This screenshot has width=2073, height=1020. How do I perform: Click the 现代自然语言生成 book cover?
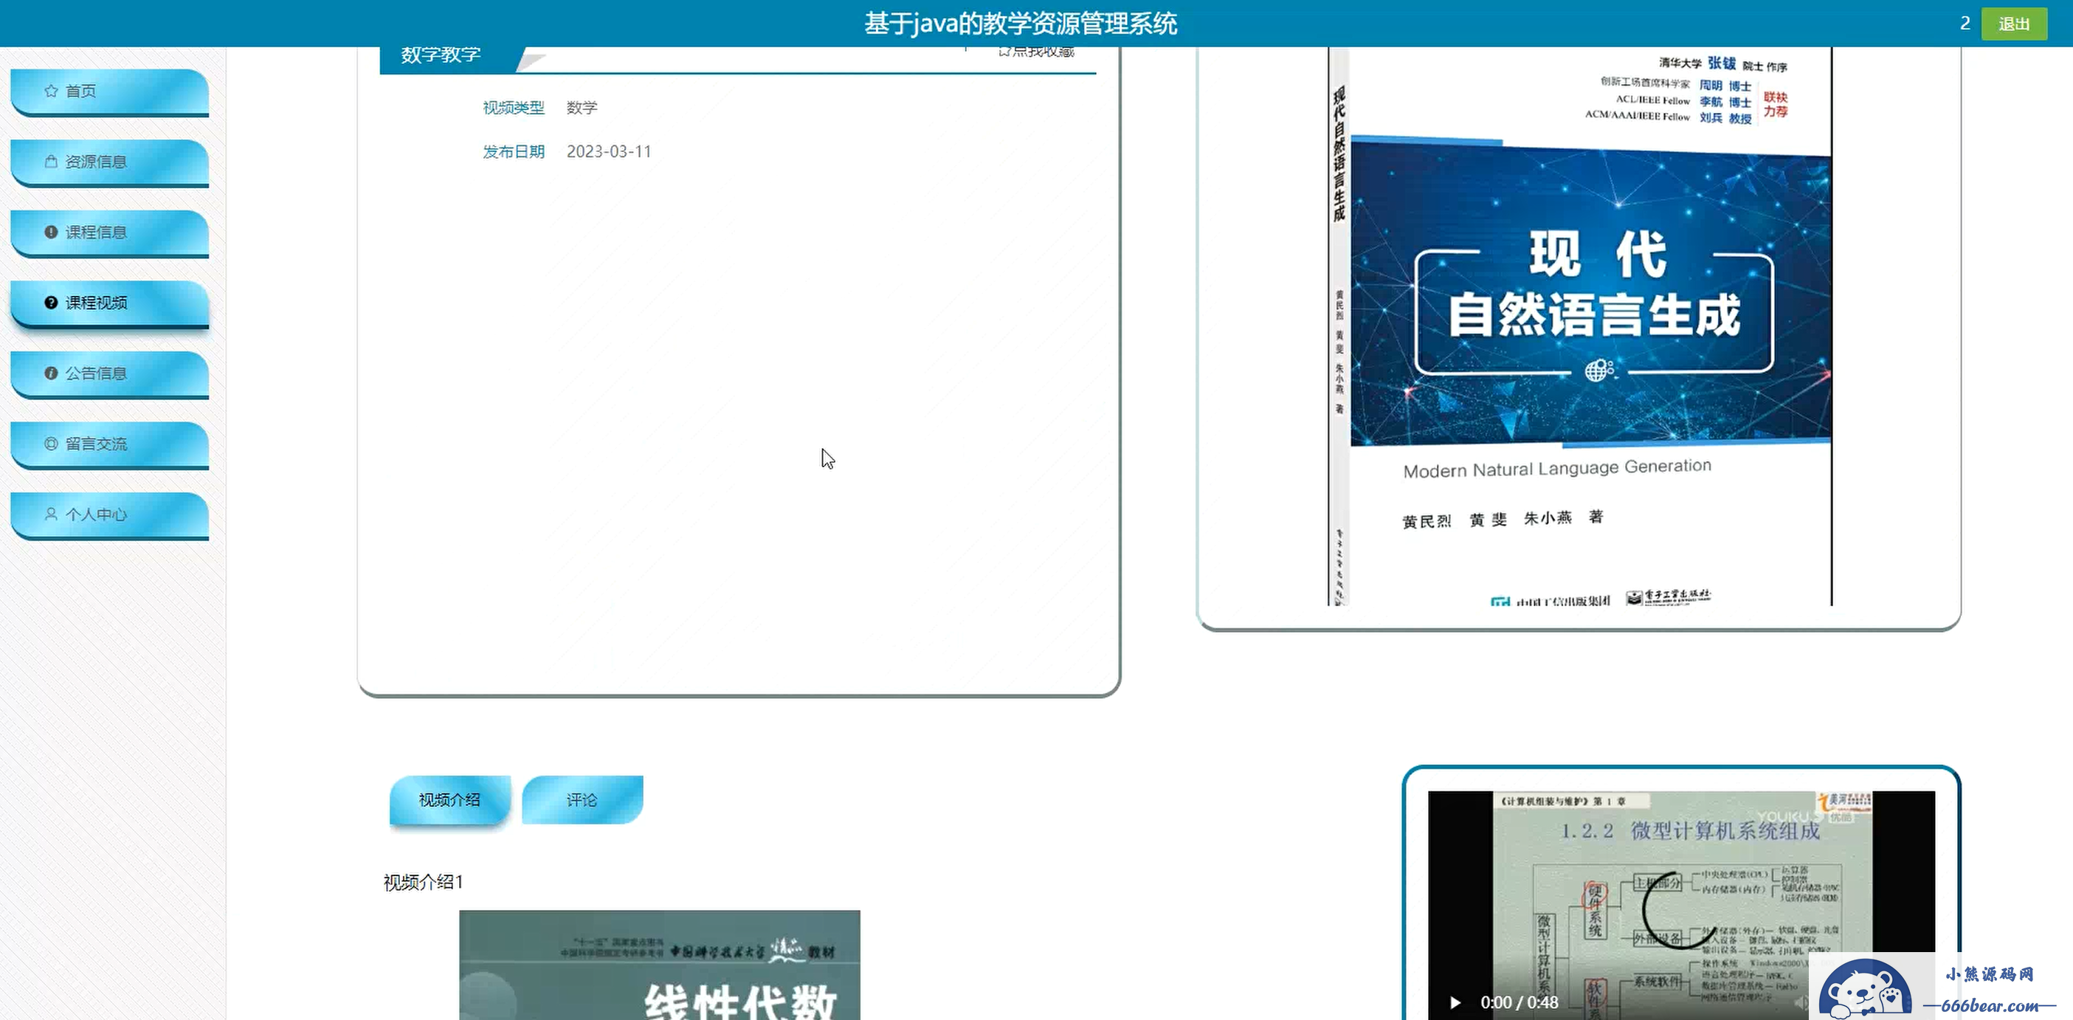click(1580, 326)
